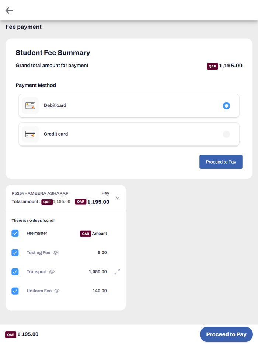Select the Debit card radio button

coord(226,106)
